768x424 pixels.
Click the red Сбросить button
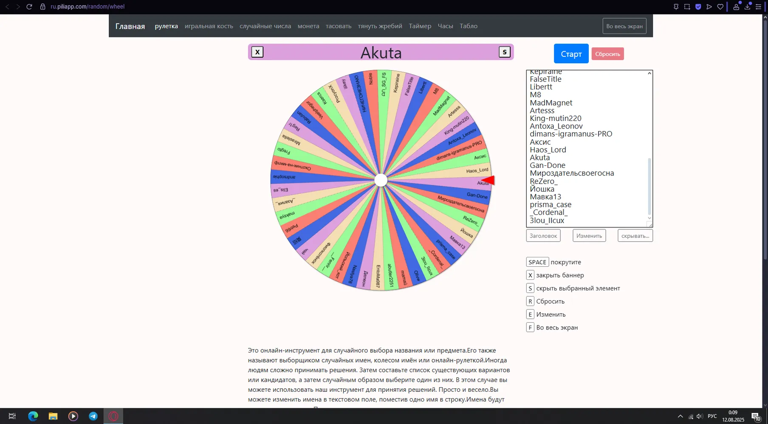(x=607, y=54)
